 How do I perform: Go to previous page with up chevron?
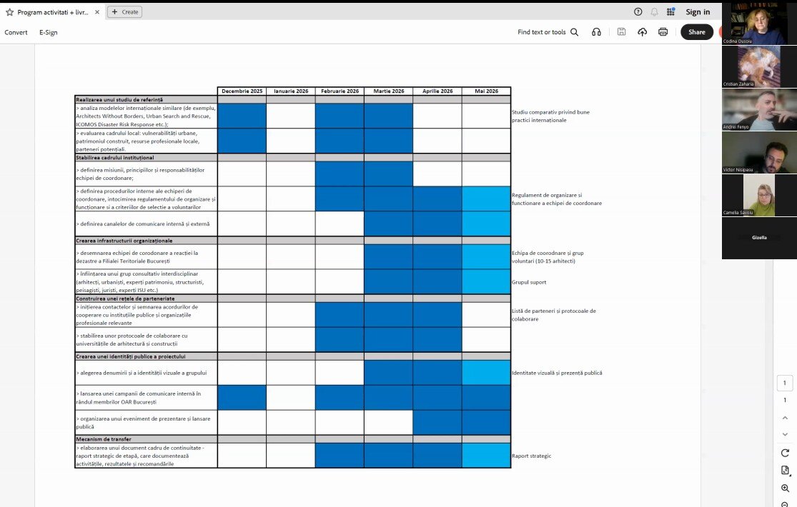click(785, 418)
